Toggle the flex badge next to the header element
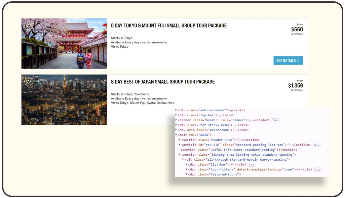The image size is (345, 198). pyautogui.click(x=275, y=120)
